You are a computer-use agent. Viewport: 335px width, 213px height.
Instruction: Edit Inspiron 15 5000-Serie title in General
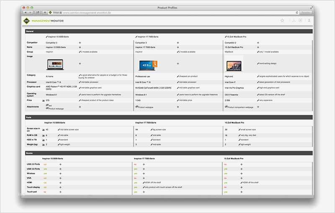click(47, 37)
